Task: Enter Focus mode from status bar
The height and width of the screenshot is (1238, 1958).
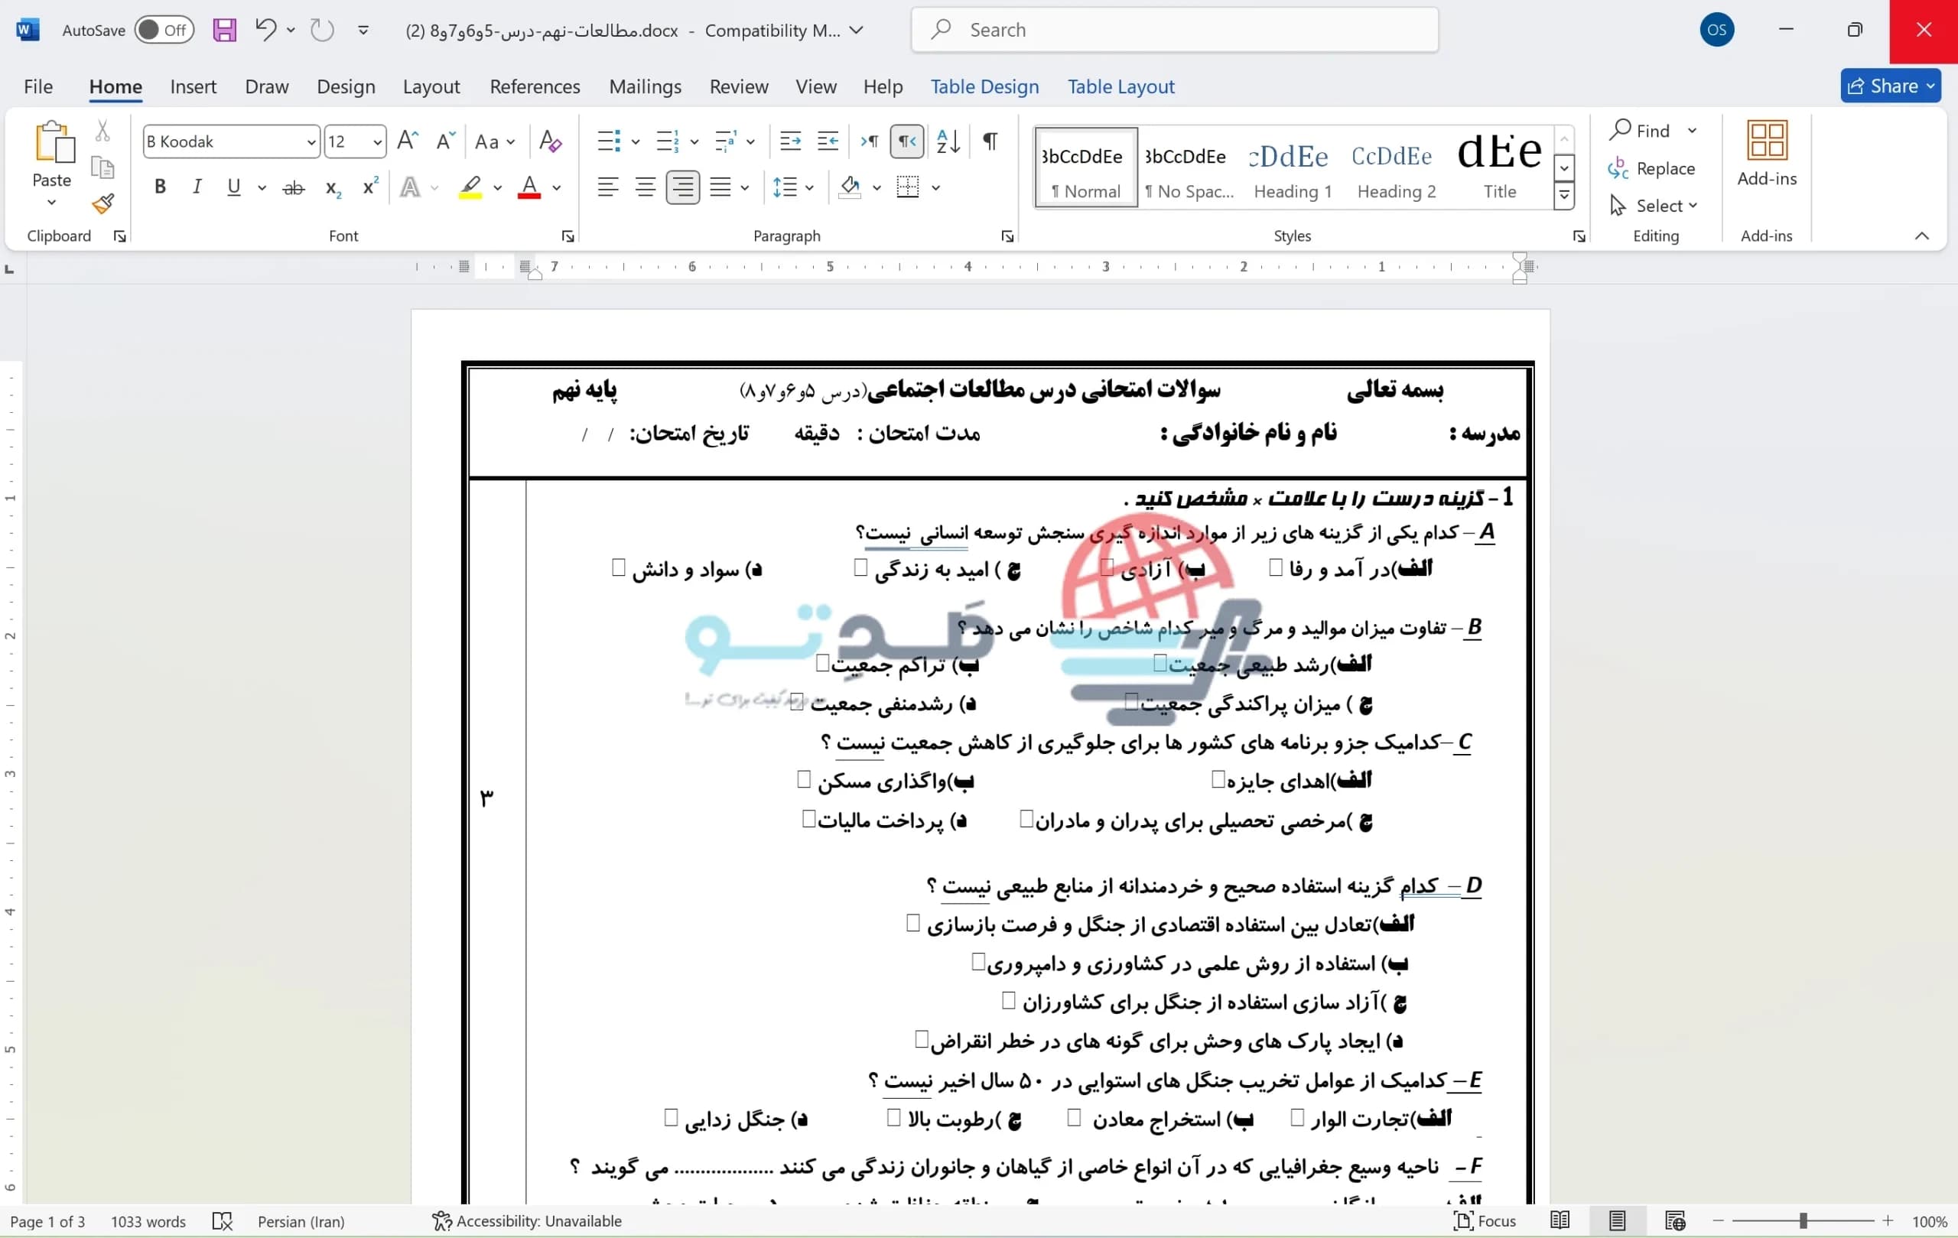Action: 1485,1220
